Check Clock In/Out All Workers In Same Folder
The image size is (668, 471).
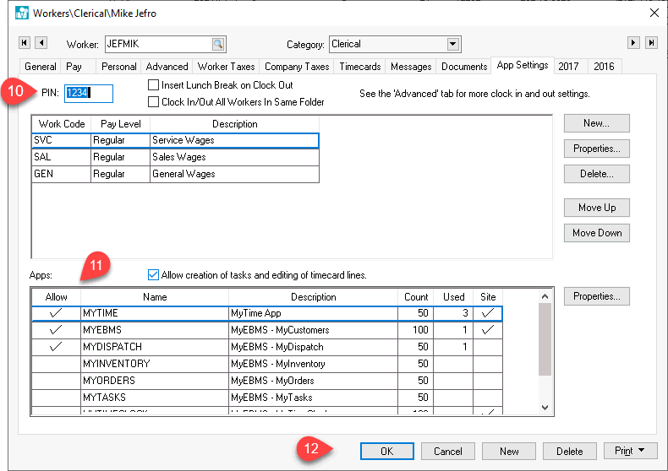(x=154, y=102)
